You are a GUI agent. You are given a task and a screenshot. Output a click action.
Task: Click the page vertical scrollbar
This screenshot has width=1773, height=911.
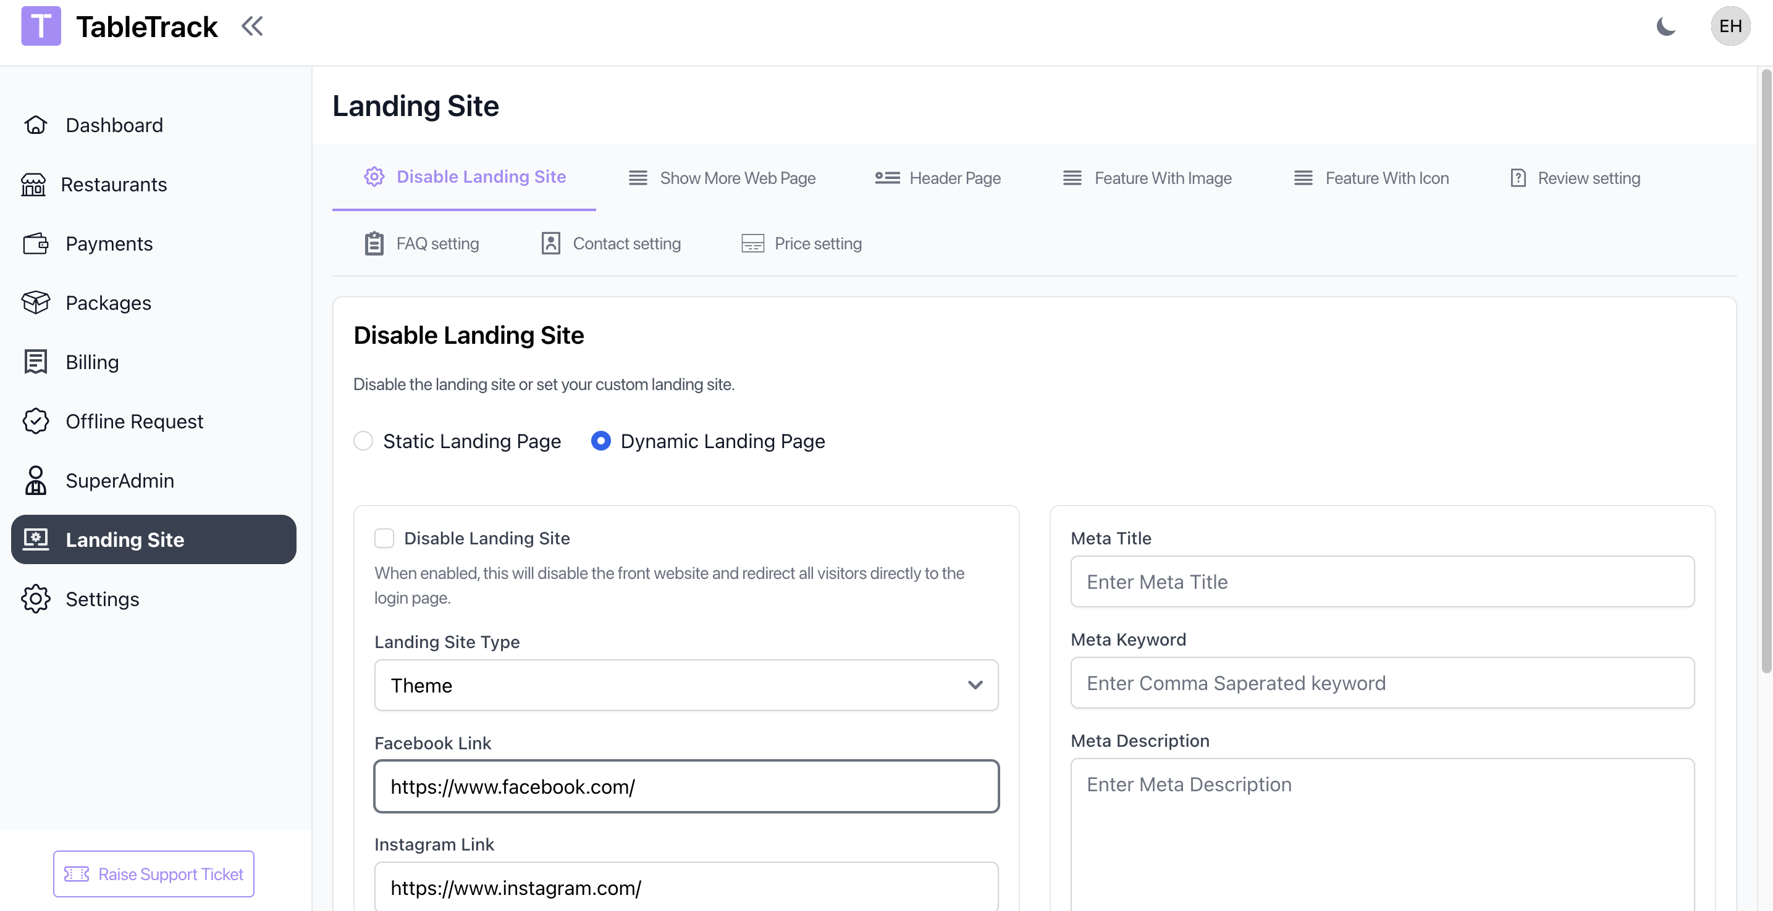coord(1766,372)
